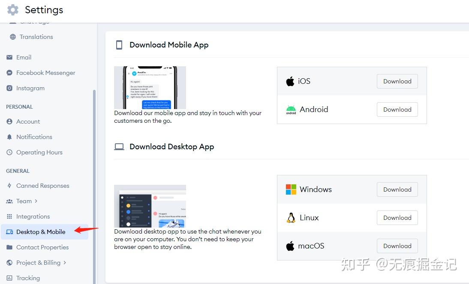The height and width of the screenshot is (284, 469).
Task: Click the Apple logo beside iOS
Action: 290,81
